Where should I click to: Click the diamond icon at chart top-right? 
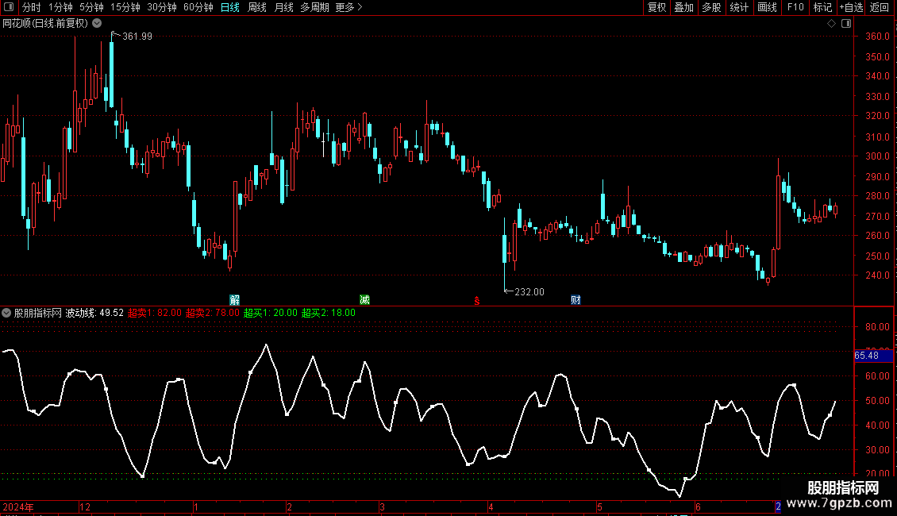click(831, 24)
